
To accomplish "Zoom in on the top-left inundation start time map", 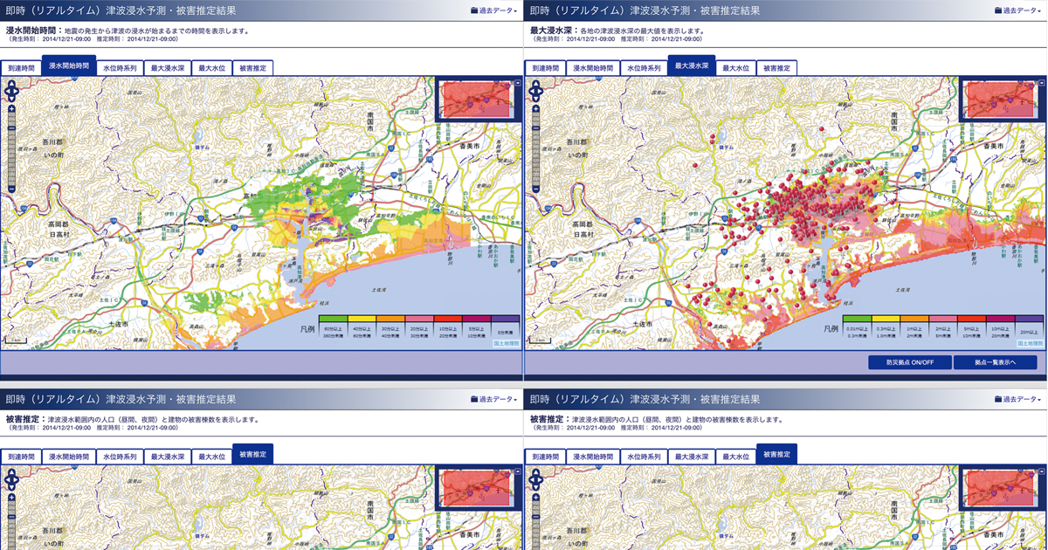I will point(11,108).
